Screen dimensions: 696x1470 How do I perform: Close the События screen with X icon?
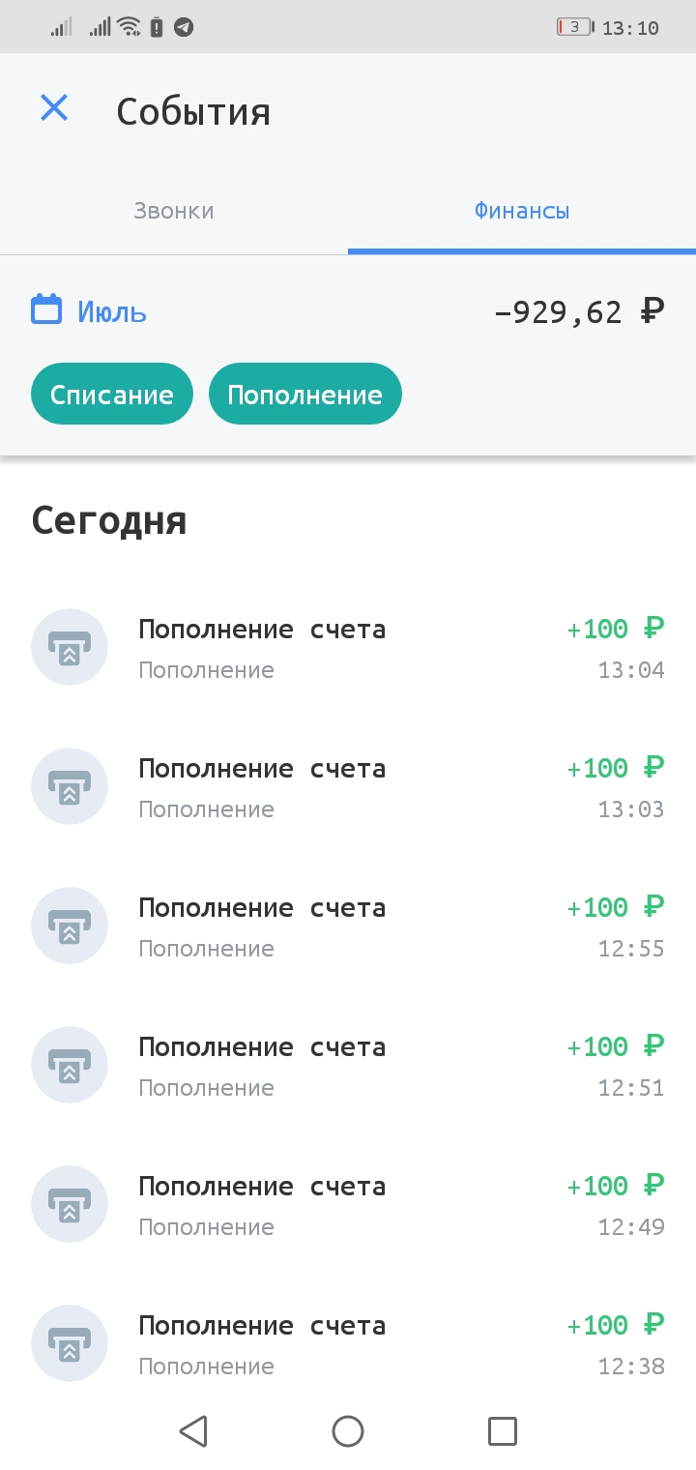click(x=54, y=107)
